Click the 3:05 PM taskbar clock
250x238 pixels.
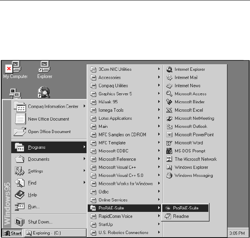pyautogui.click(x=237, y=233)
